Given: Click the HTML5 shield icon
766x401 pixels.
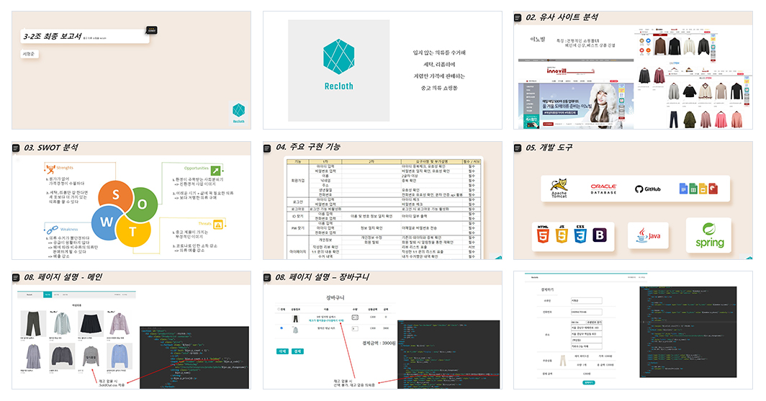Looking at the screenshot, I should pos(543,235).
